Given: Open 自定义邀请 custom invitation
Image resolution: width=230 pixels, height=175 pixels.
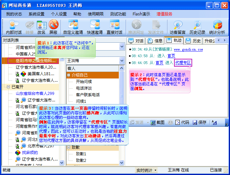Looking at the screenshot, I should [x=73, y=27].
